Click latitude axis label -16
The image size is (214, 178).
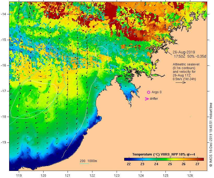(3, 65)
